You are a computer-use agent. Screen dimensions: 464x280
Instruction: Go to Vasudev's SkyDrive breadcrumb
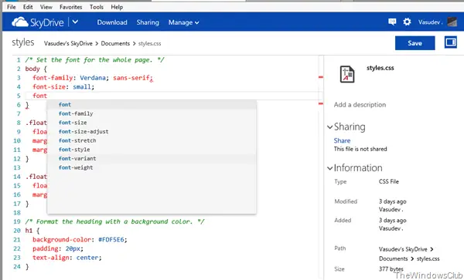click(x=68, y=43)
